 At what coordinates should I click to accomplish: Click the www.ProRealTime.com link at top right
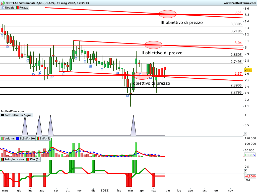[x=240, y=3]
